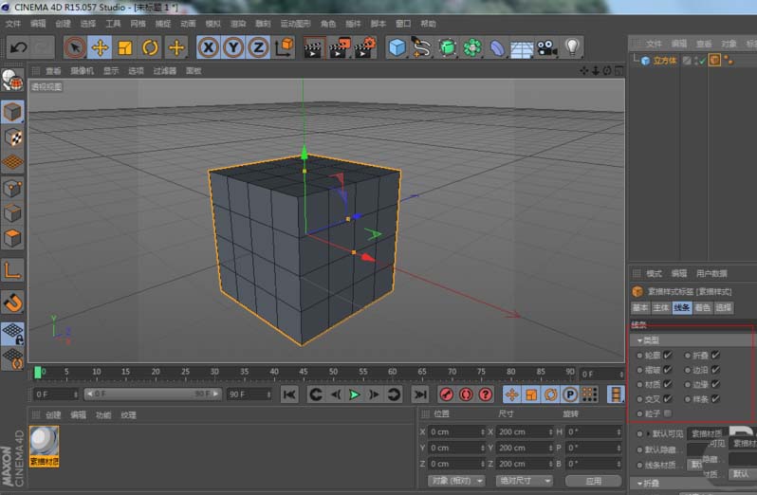Select the Rotate tool in top toolbar
Screen dimensions: 757x495
(150, 47)
